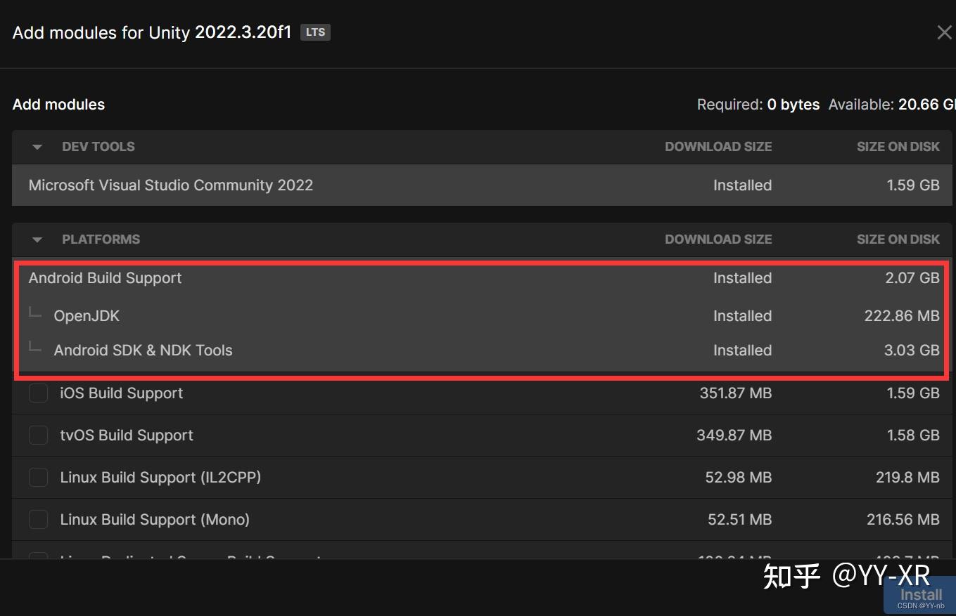The width and height of the screenshot is (956, 616).
Task: Select Microsoft Visual Studio Community 2022 row
Action: 171,185
